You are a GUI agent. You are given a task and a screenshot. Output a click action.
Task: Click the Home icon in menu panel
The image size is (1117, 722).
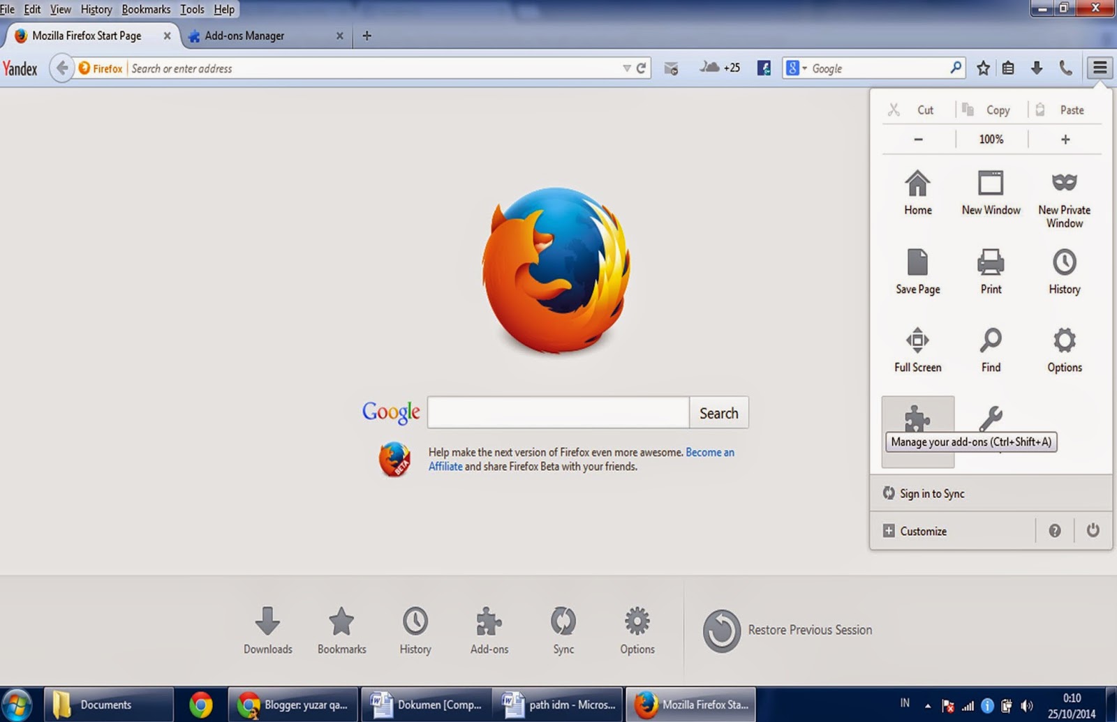coord(917,193)
